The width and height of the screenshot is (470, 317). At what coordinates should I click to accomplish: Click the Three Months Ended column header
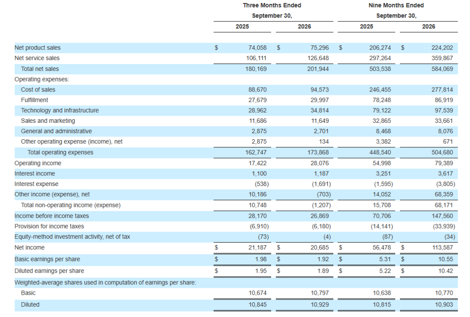coord(272,5)
